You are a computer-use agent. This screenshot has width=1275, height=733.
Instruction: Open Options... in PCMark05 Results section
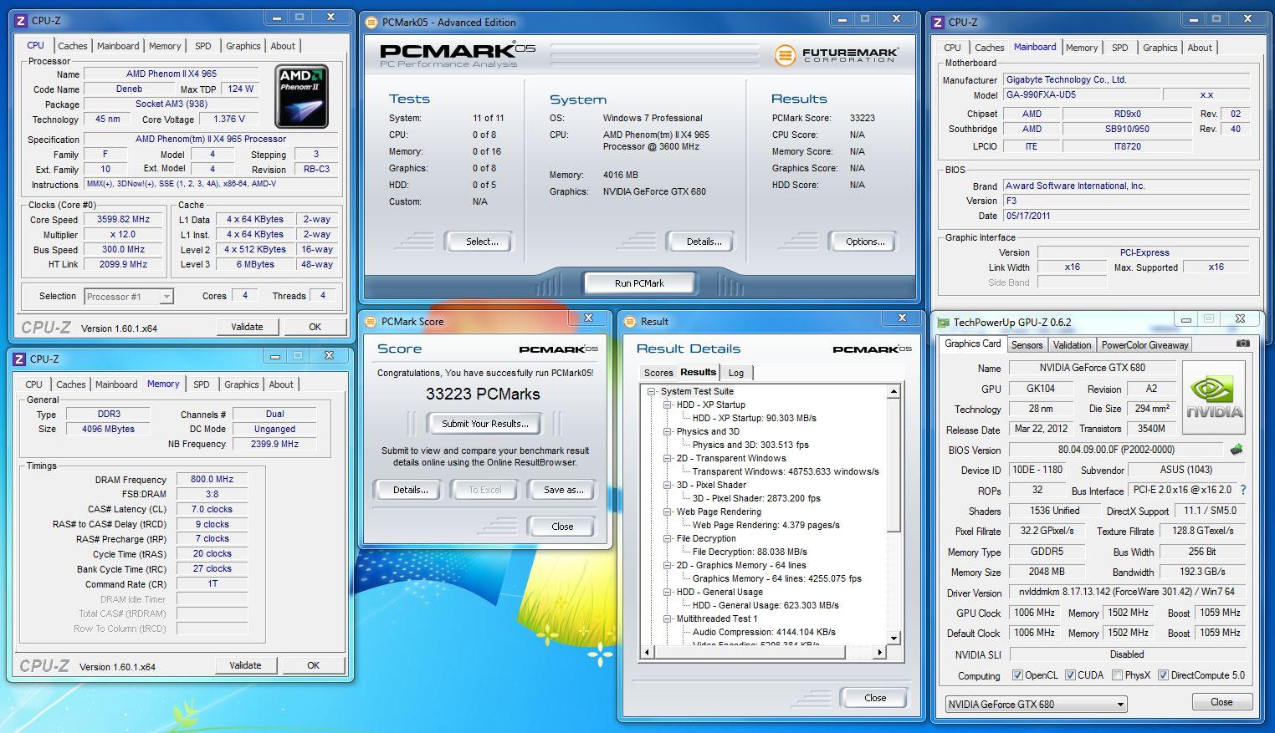pyautogui.click(x=865, y=242)
